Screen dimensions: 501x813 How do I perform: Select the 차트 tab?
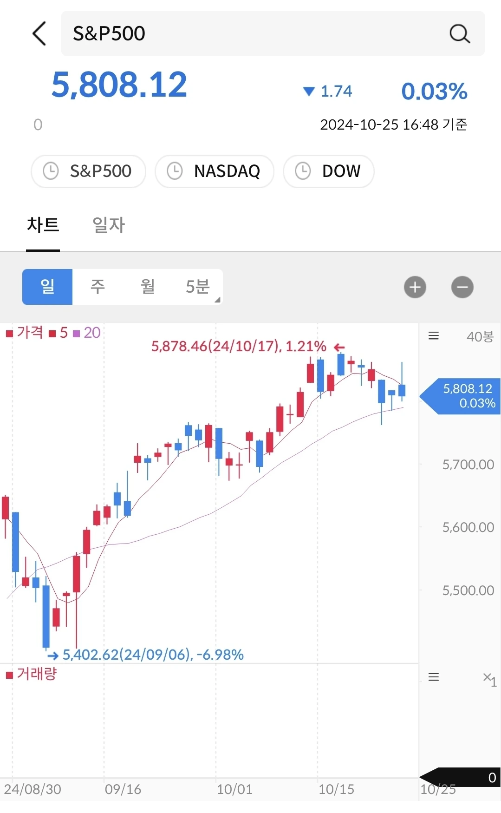43,225
